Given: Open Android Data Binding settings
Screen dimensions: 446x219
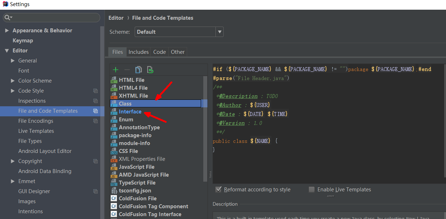Looking at the screenshot, I should click(45, 171).
